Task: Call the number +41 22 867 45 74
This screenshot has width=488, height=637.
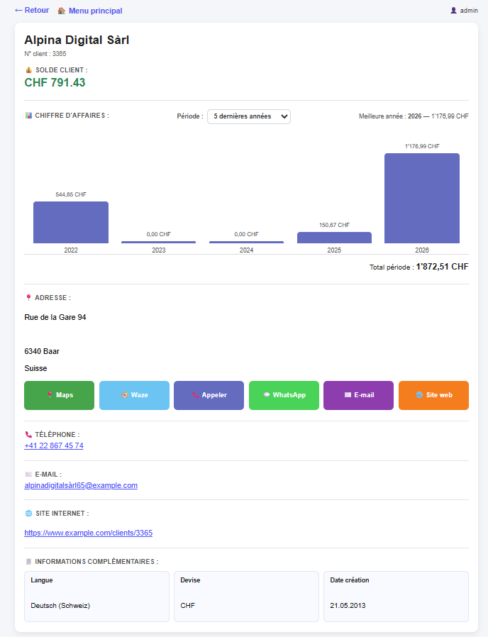Action: (54, 445)
